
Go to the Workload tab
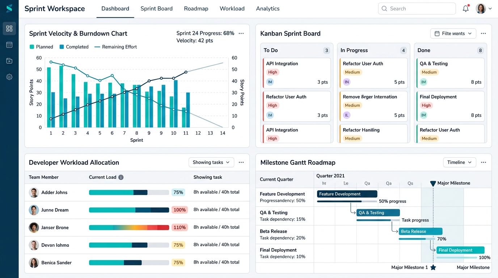point(232,9)
